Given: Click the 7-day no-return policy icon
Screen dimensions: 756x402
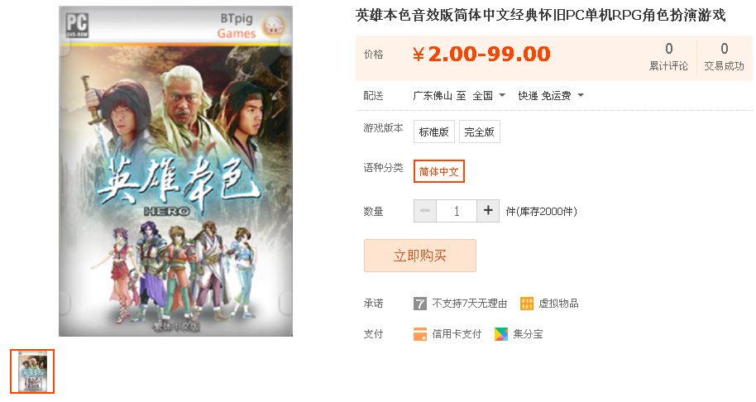Looking at the screenshot, I should (x=420, y=304).
